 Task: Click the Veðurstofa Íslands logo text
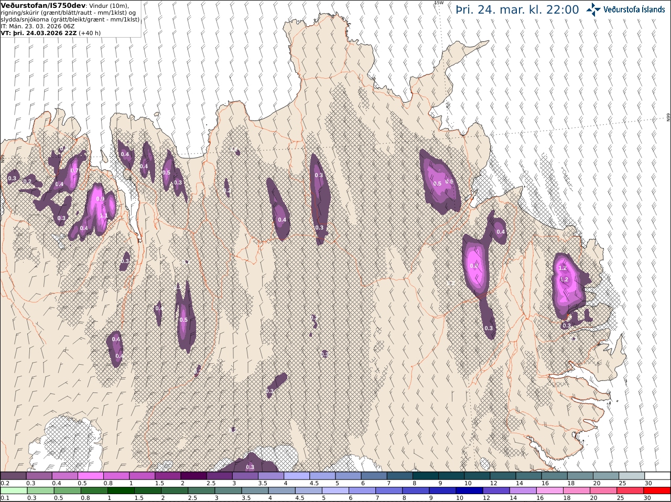(x=634, y=9)
